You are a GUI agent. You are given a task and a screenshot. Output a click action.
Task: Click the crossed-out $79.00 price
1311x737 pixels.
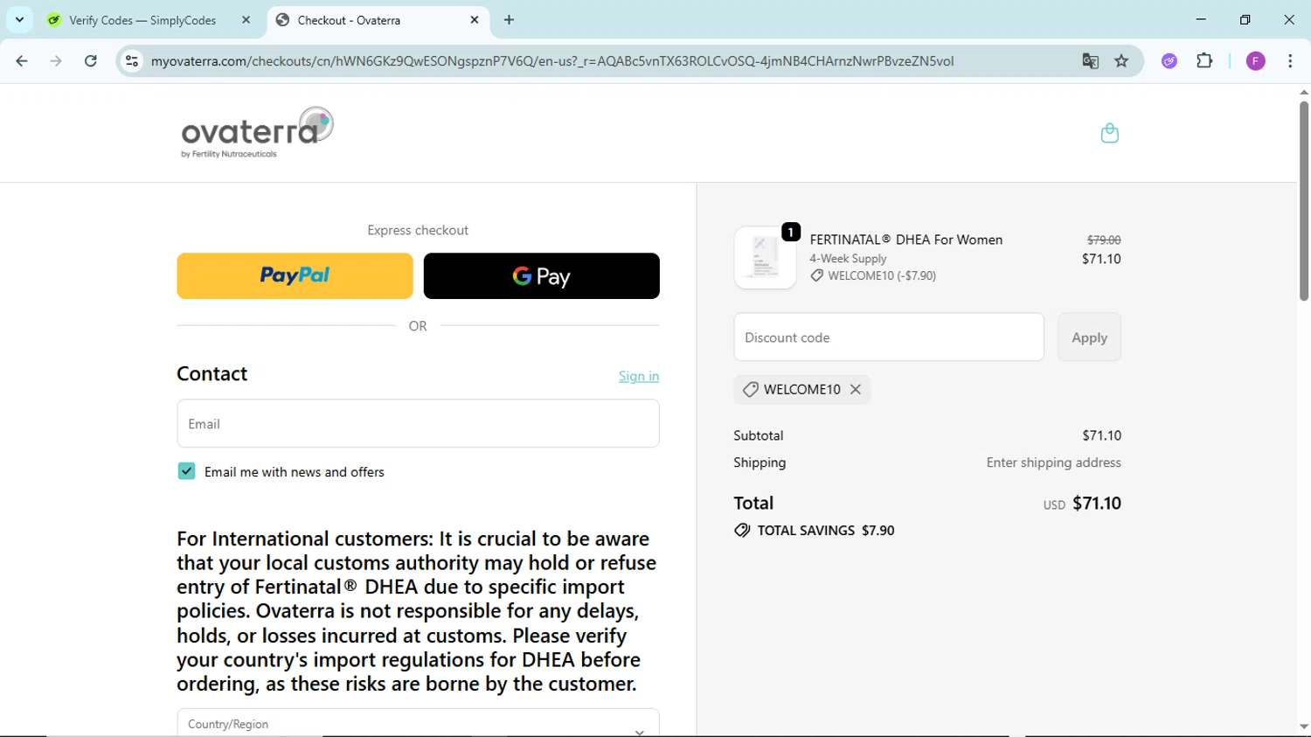click(1104, 240)
